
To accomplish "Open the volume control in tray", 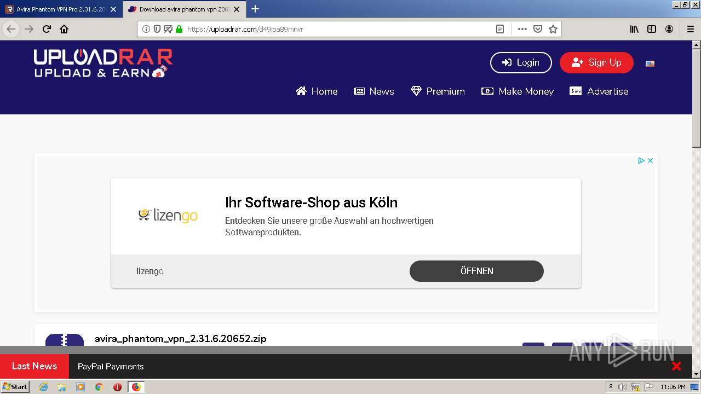I will coord(623,387).
